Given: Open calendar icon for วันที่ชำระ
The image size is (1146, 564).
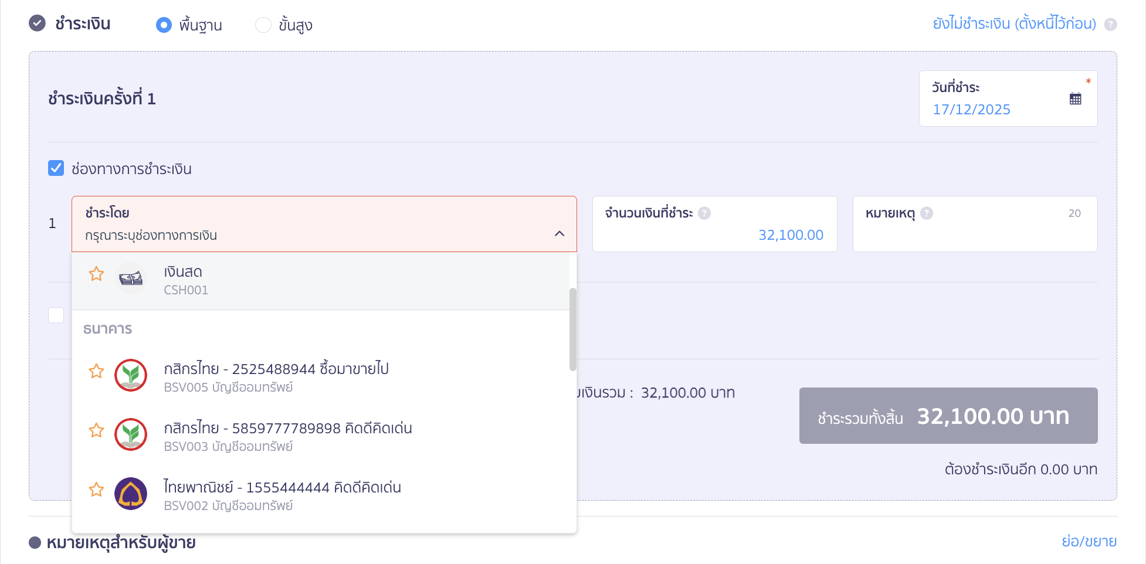Looking at the screenshot, I should [x=1075, y=98].
